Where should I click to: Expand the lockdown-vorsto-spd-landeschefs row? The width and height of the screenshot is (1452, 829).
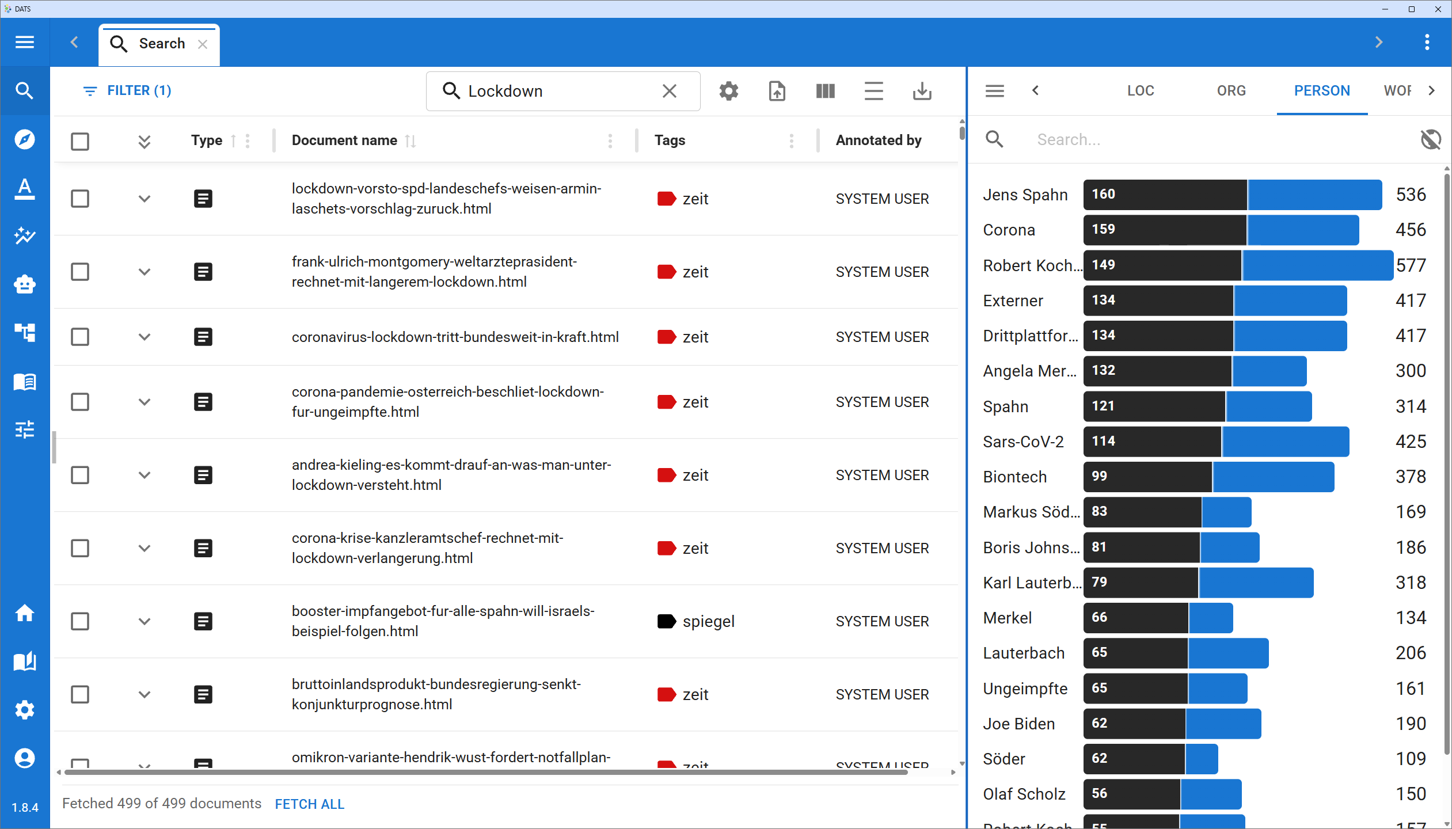145,199
